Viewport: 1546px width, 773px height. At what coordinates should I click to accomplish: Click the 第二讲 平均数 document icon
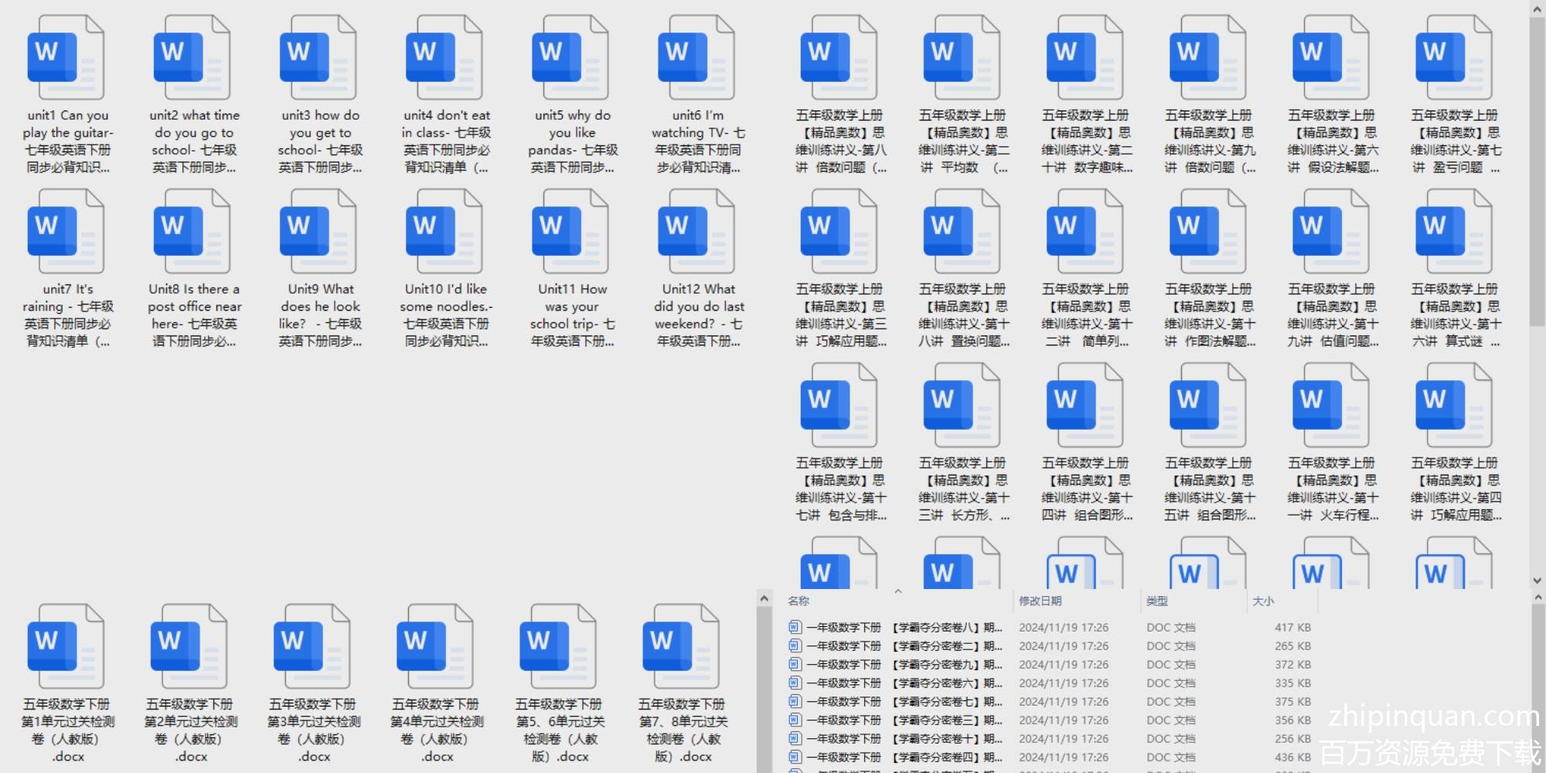(x=962, y=58)
